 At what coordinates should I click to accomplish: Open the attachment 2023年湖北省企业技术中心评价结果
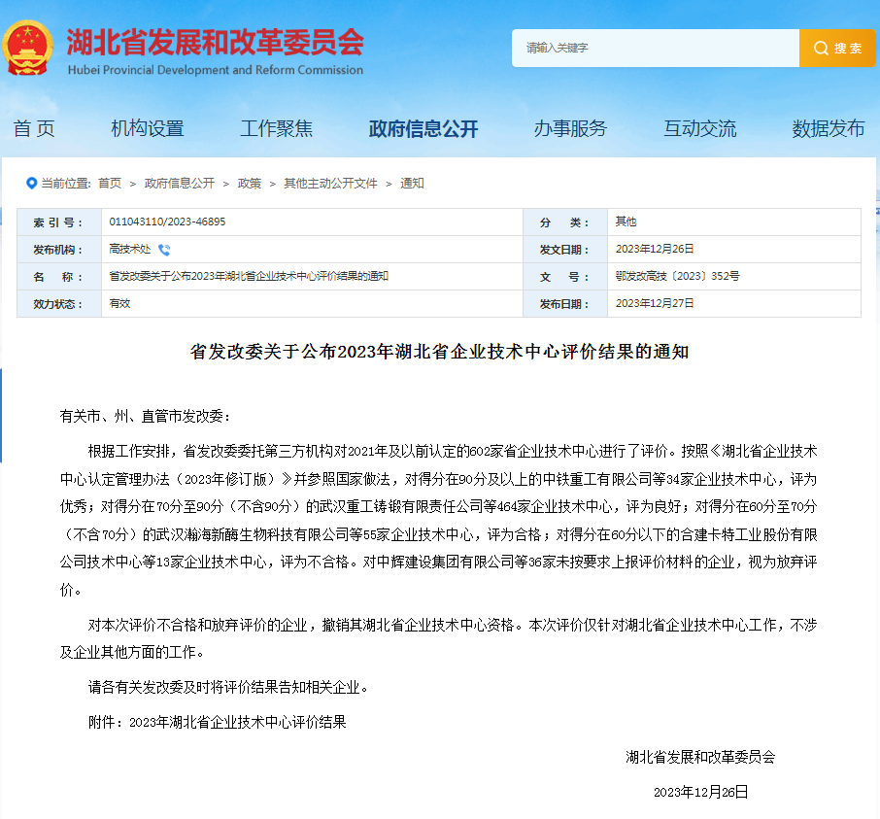pyautogui.click(x=237, y=722)
